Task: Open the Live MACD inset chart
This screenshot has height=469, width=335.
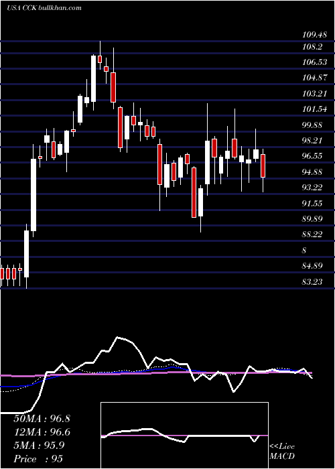Action: tap(184, 435)
